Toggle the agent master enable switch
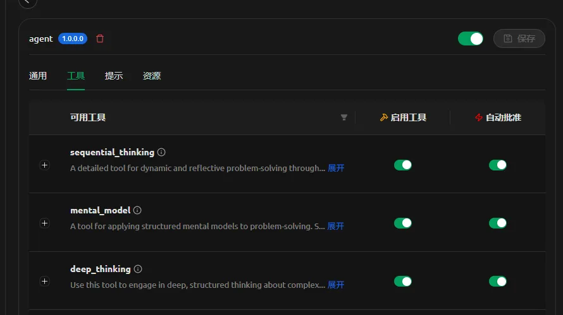 471,39
